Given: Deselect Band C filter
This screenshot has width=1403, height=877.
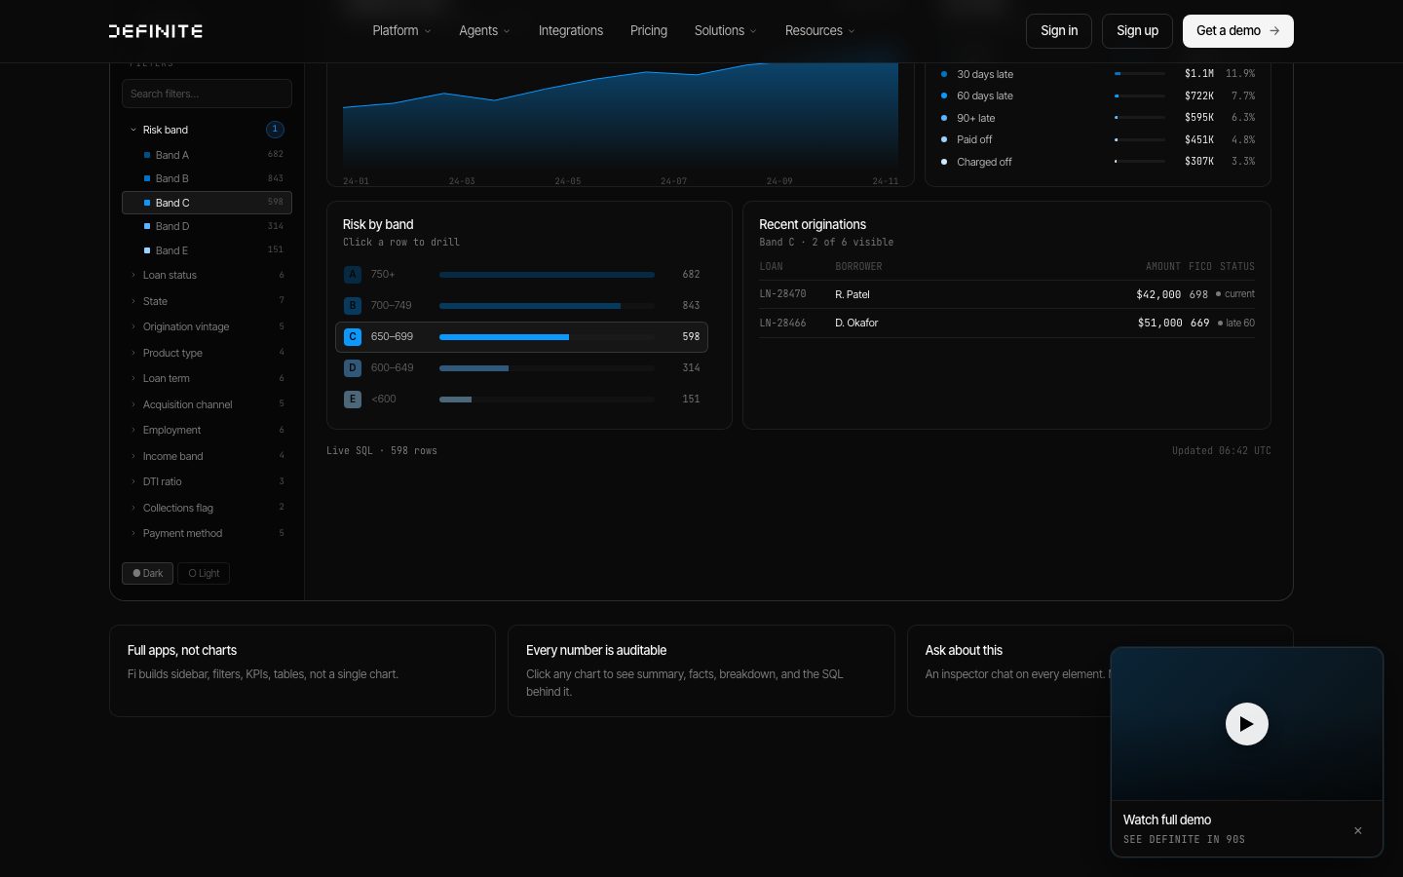Looking at the screenshot, I should (x=207, y=203).
